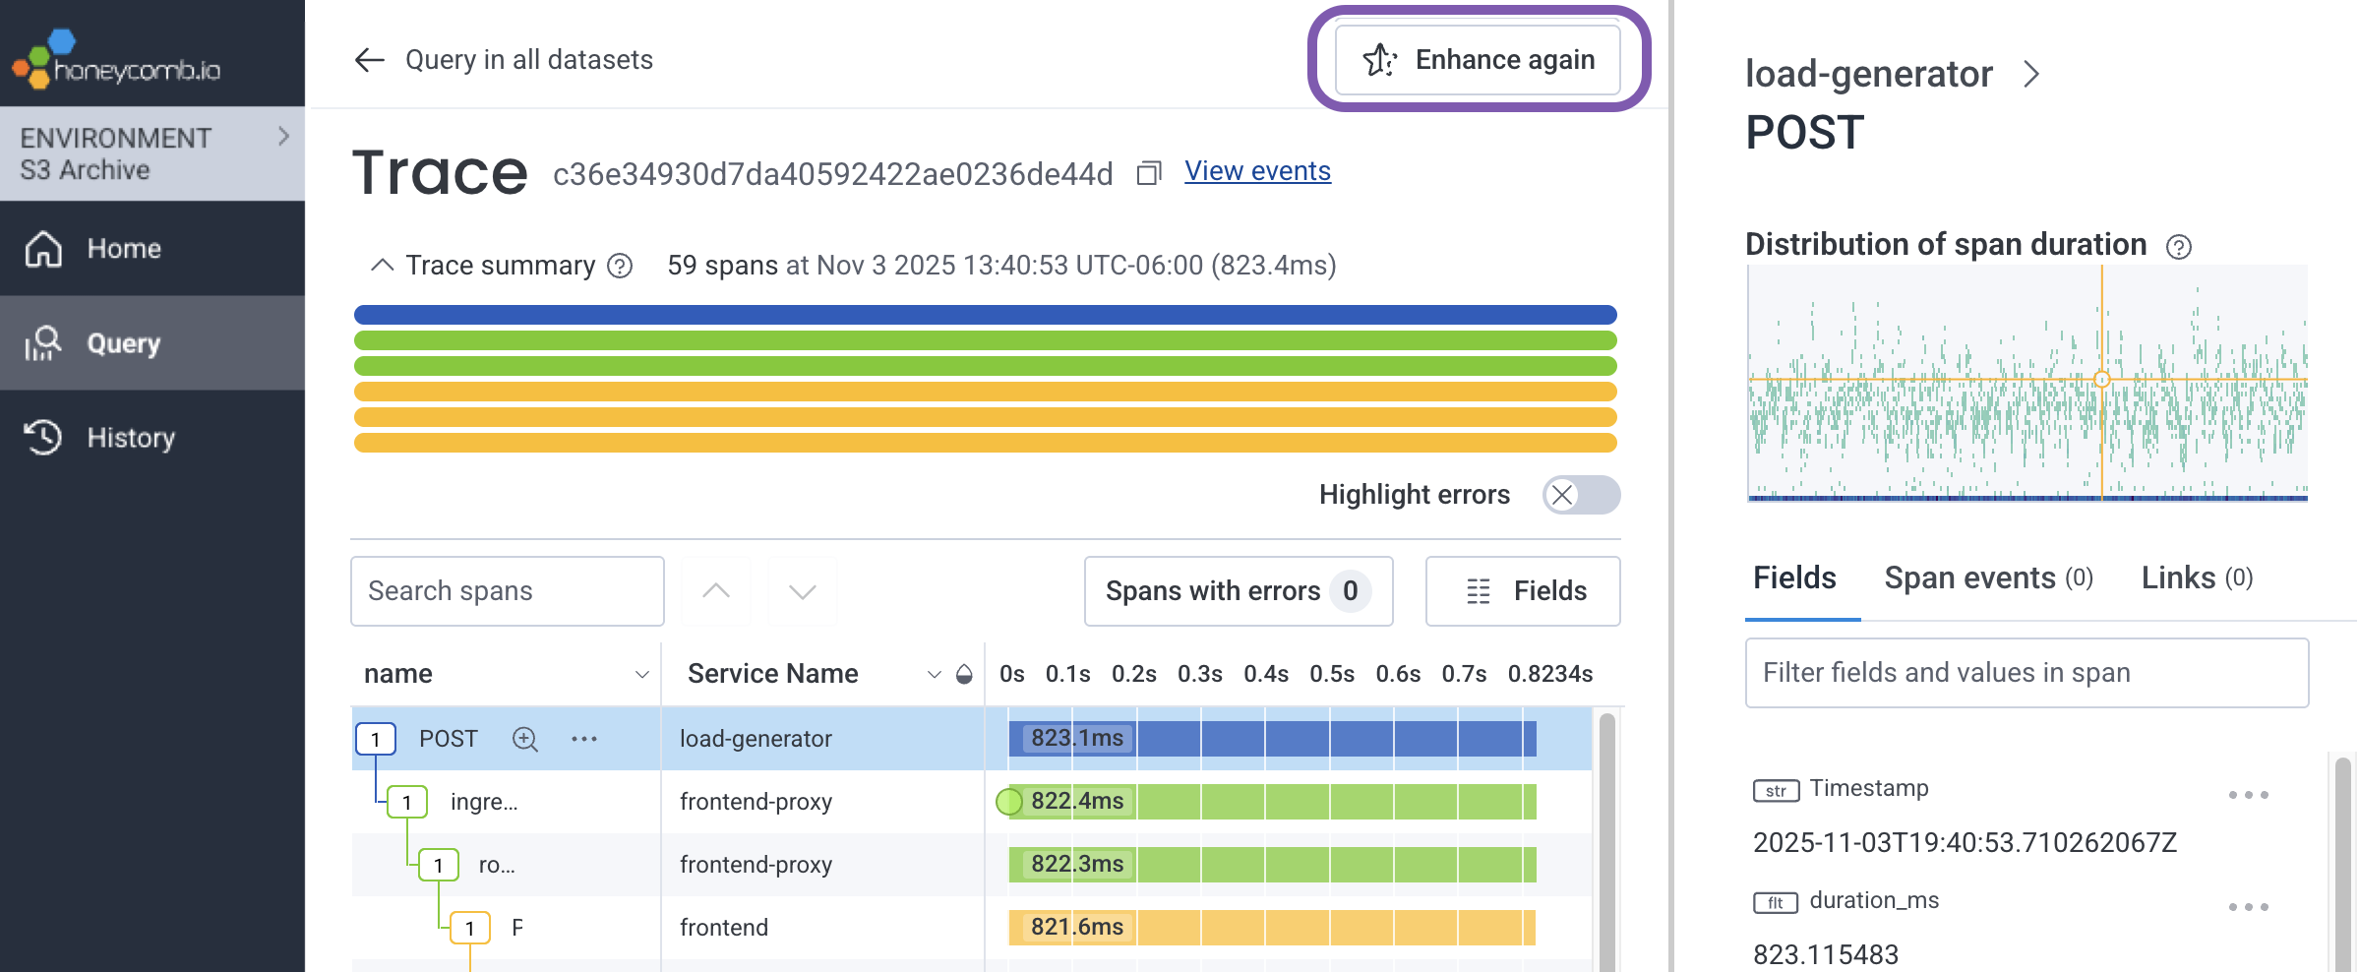Open the name column dropdown
This screenshot has width=2359, height=972.
click(641, 674)
